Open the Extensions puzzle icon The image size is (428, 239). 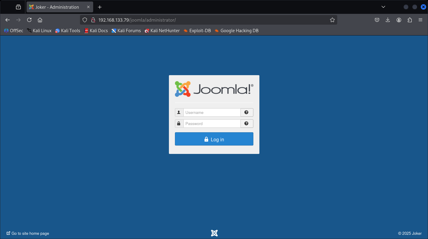pos(410,20)
